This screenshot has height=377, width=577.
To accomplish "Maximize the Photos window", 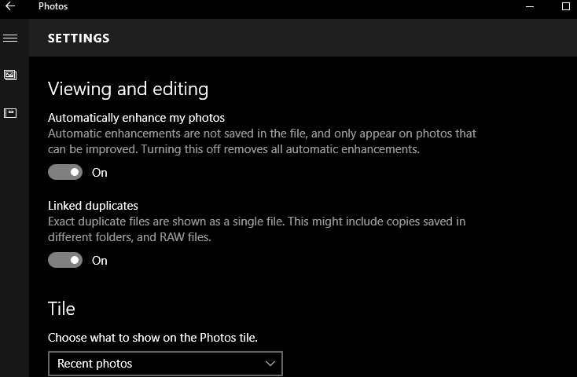I will click(x=566, y=6).
